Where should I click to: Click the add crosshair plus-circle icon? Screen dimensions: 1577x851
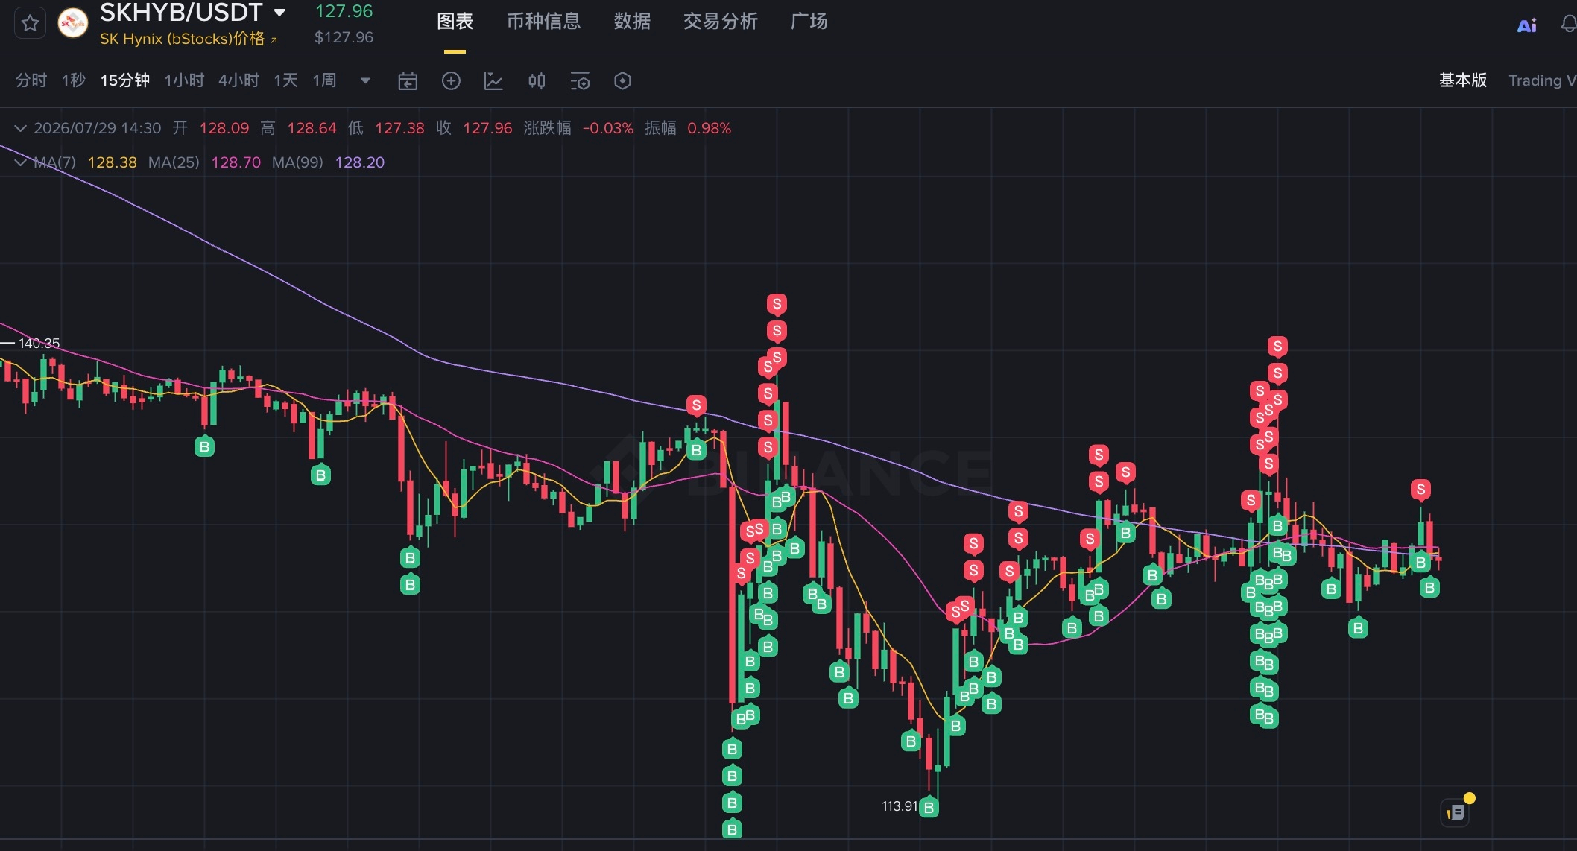point(451,81)
